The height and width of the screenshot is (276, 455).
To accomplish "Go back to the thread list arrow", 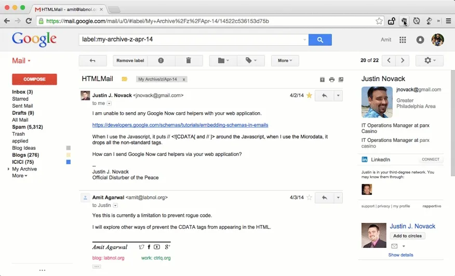I will (92, 60).
